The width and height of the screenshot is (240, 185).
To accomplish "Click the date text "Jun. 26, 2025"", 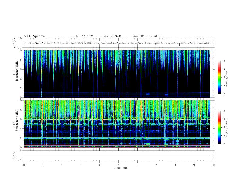I will (85, 36).
